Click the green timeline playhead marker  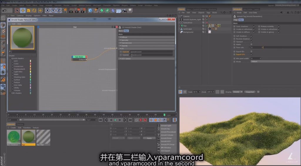click(164, 115)
